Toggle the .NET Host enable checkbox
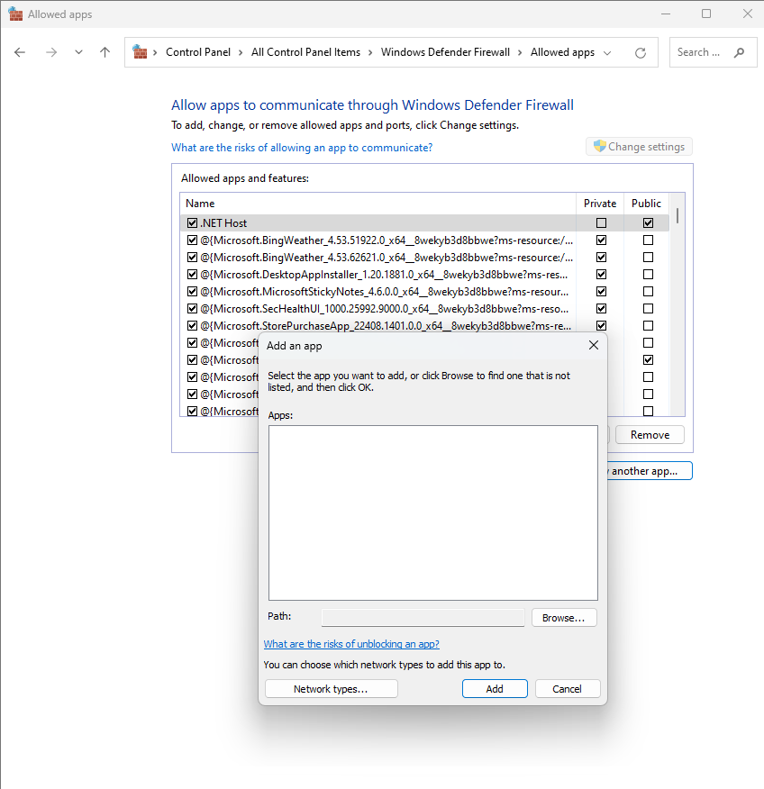Image resolution: width=764 pixels, height=789 pixels. (x=192, y=222)
